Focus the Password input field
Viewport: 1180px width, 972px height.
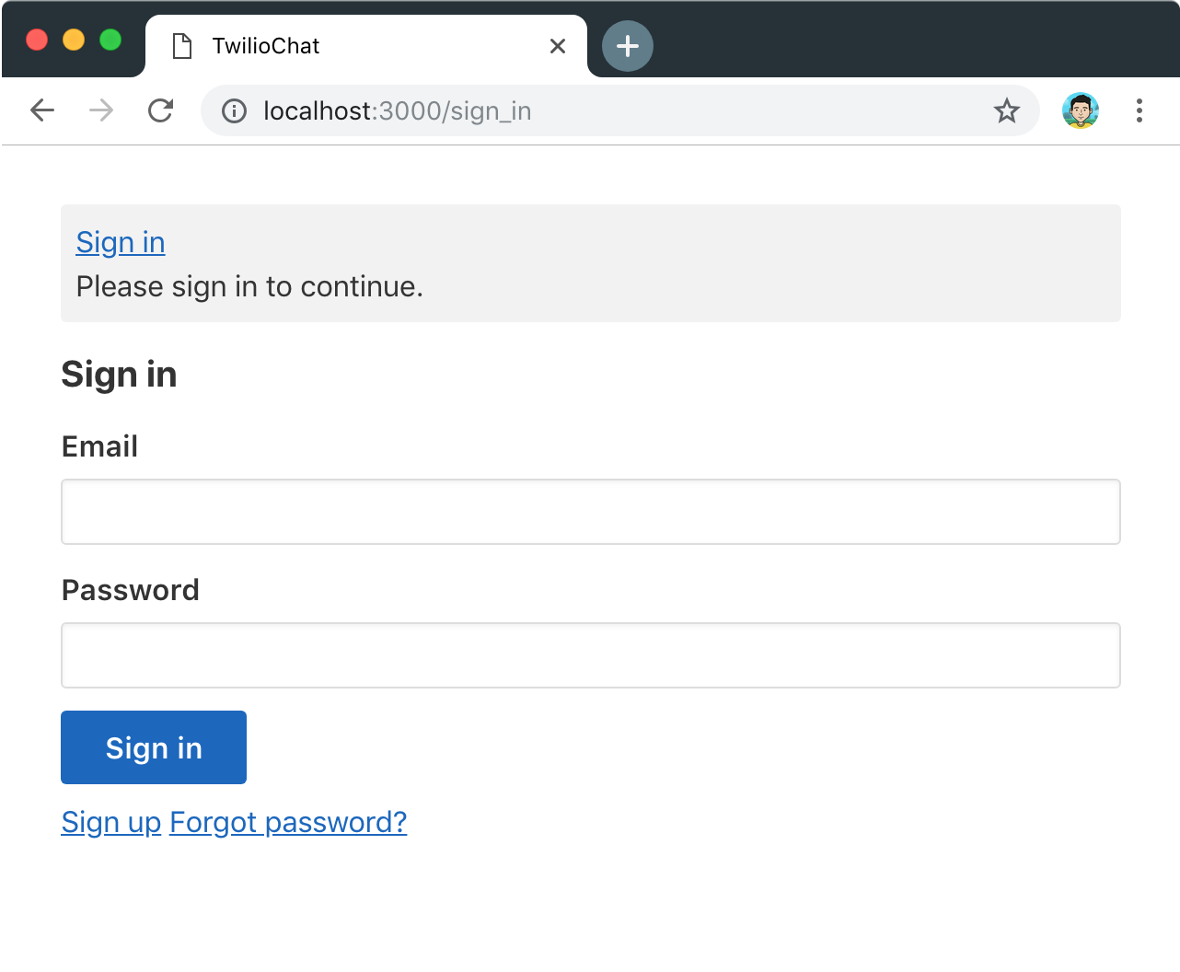click(591, 655)
